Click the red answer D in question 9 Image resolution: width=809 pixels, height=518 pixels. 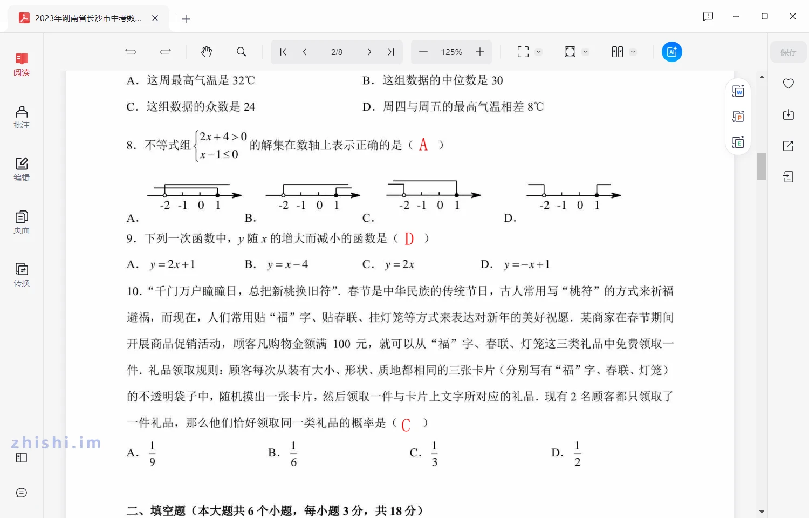[x=409, y=238]
